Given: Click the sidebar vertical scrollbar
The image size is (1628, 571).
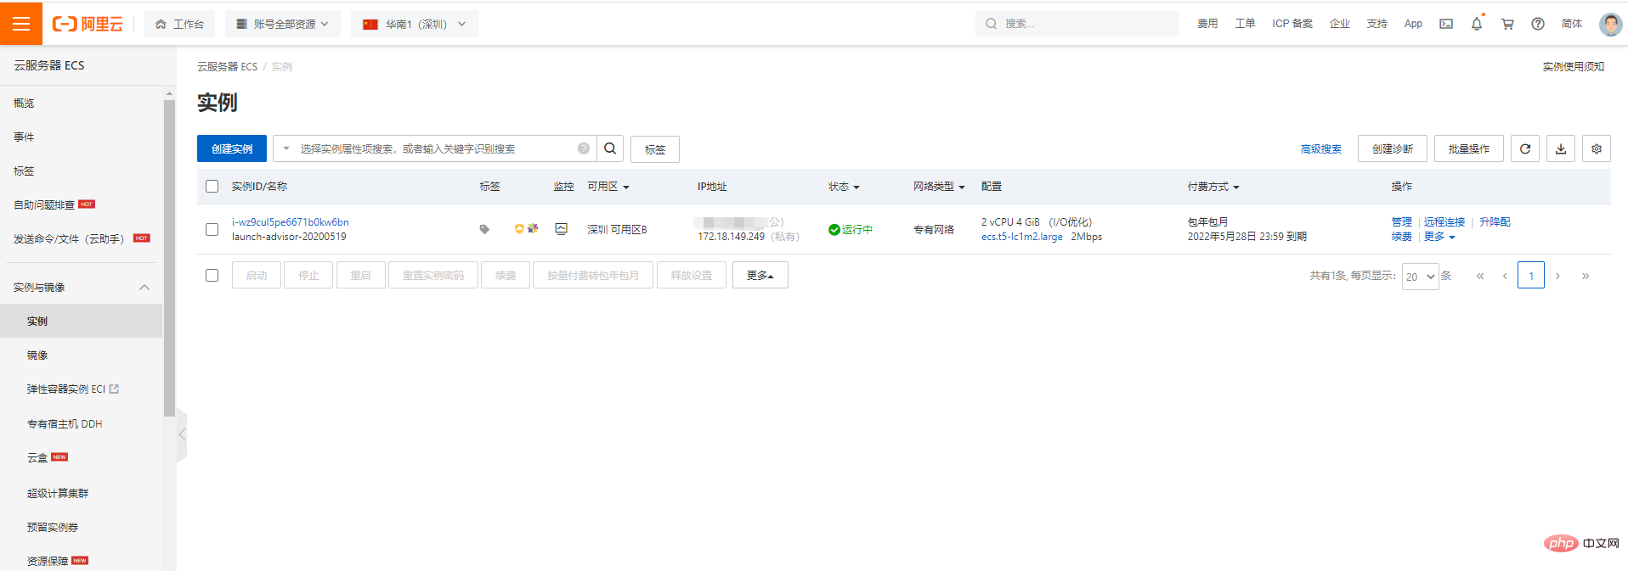Looking at the screenshot, I should [169, 258].
